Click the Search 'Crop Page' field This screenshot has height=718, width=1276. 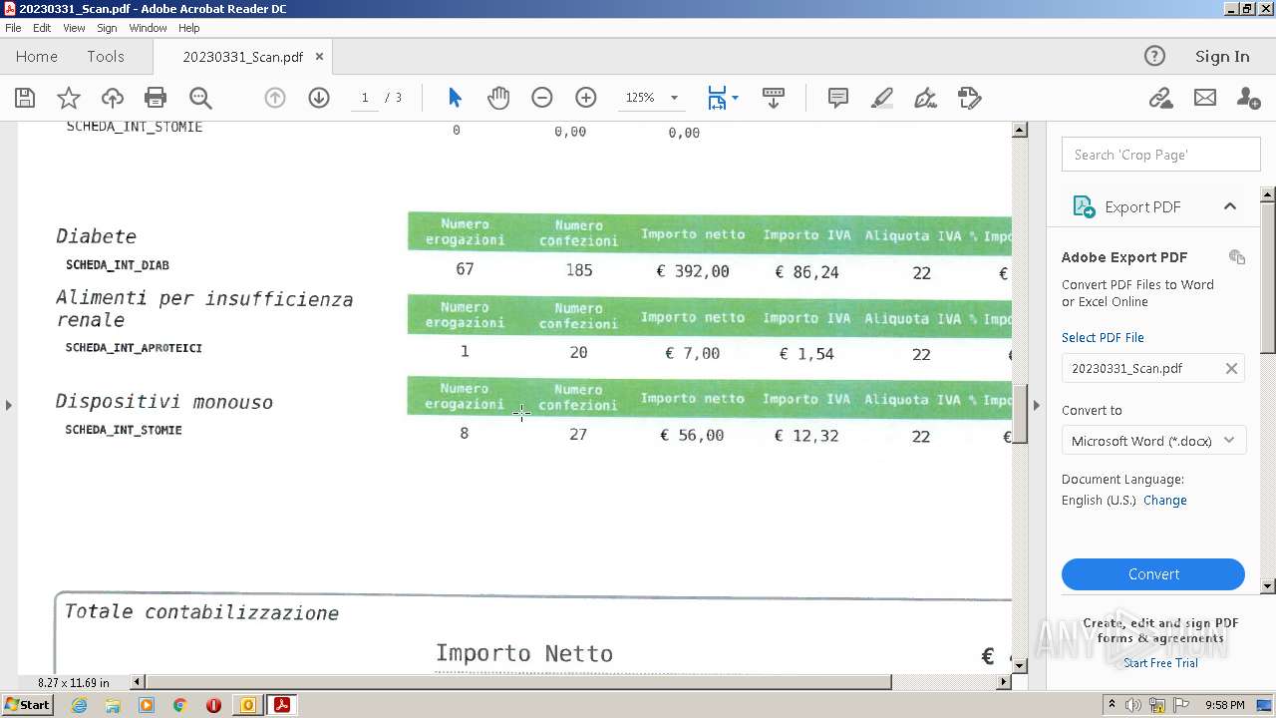(x=1160, y=155)
